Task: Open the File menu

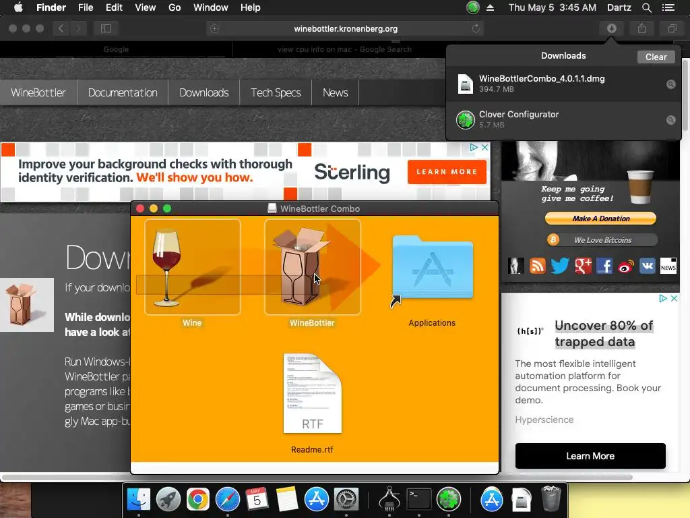Action: tap(86, 7)
